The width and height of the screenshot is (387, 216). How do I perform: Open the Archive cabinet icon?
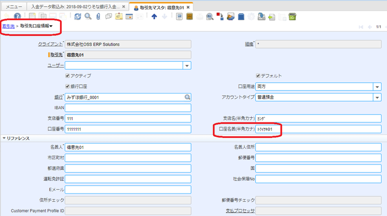coord(189,17)
